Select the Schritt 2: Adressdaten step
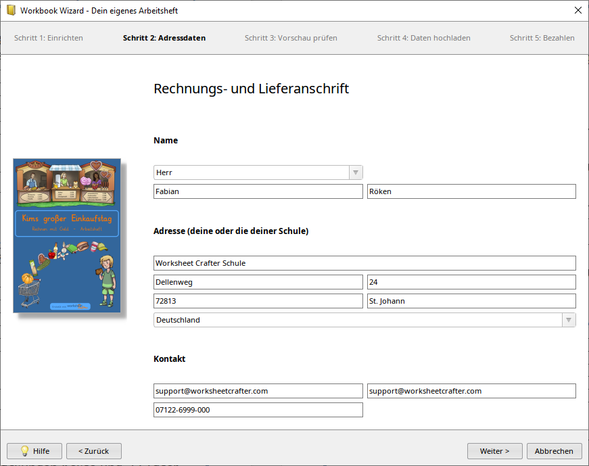 pyautogui.click(x=162, y=39)
